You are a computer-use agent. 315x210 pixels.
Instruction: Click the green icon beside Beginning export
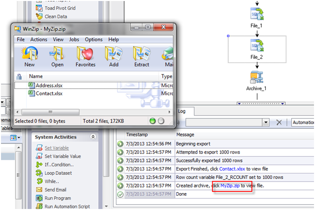[x=120, y=143]
